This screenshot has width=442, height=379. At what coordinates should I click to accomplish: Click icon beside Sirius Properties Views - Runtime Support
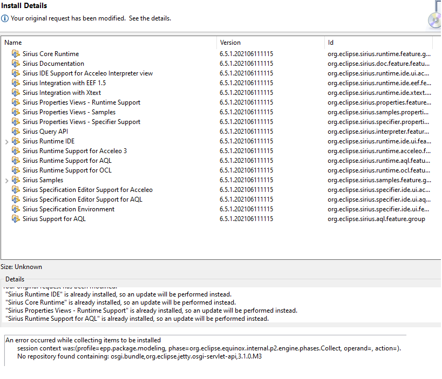pos(16,102)
